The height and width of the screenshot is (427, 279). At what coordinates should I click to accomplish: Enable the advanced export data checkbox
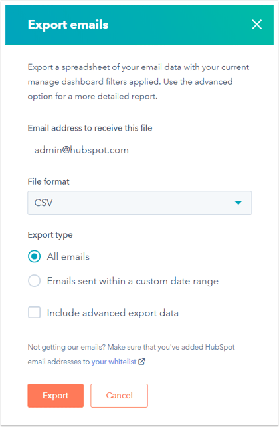click(x=35, y=312)
